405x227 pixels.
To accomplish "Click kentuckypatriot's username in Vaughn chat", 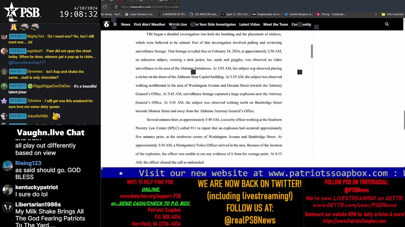I will coord(37,187).
